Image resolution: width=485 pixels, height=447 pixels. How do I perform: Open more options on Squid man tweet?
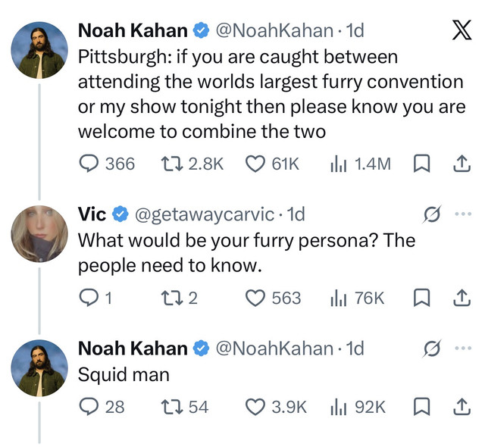(x=463, y=348)
